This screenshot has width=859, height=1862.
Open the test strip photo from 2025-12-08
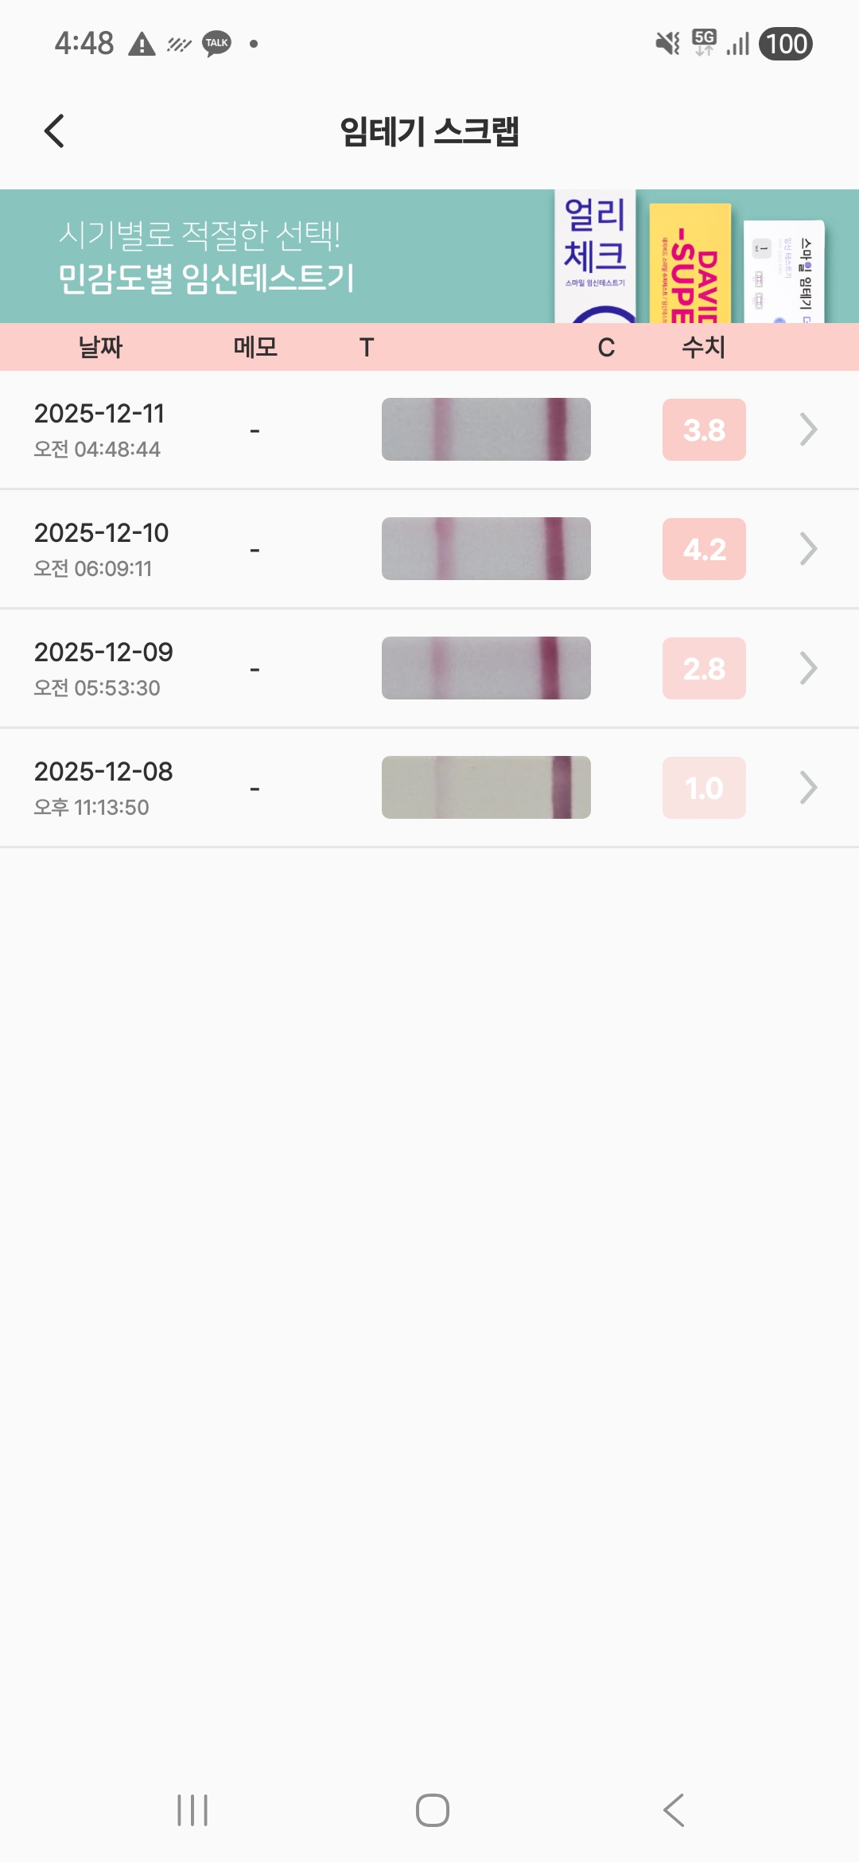click(486, 788)
